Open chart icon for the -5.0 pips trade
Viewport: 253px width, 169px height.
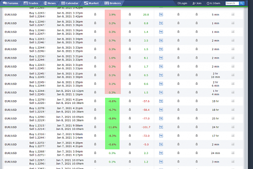(x=161, y=144)
